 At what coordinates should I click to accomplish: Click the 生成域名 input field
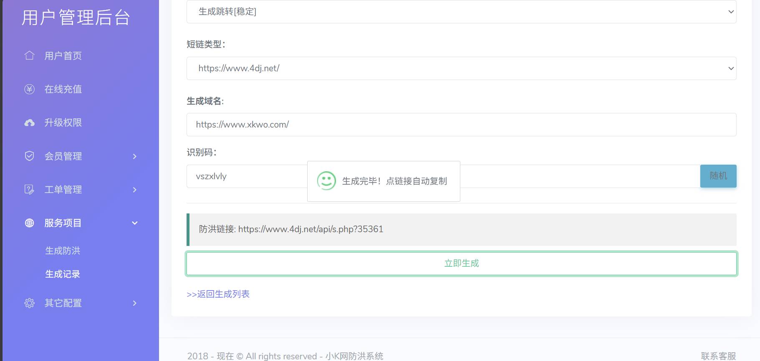[461, 125]
